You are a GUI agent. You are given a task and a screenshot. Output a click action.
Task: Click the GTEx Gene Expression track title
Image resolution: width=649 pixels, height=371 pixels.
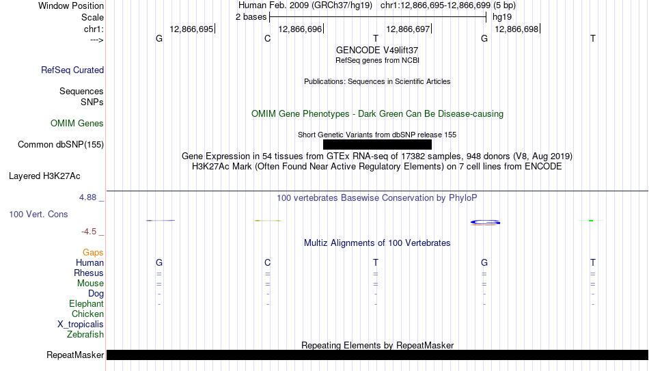click(x=377, y=156)
